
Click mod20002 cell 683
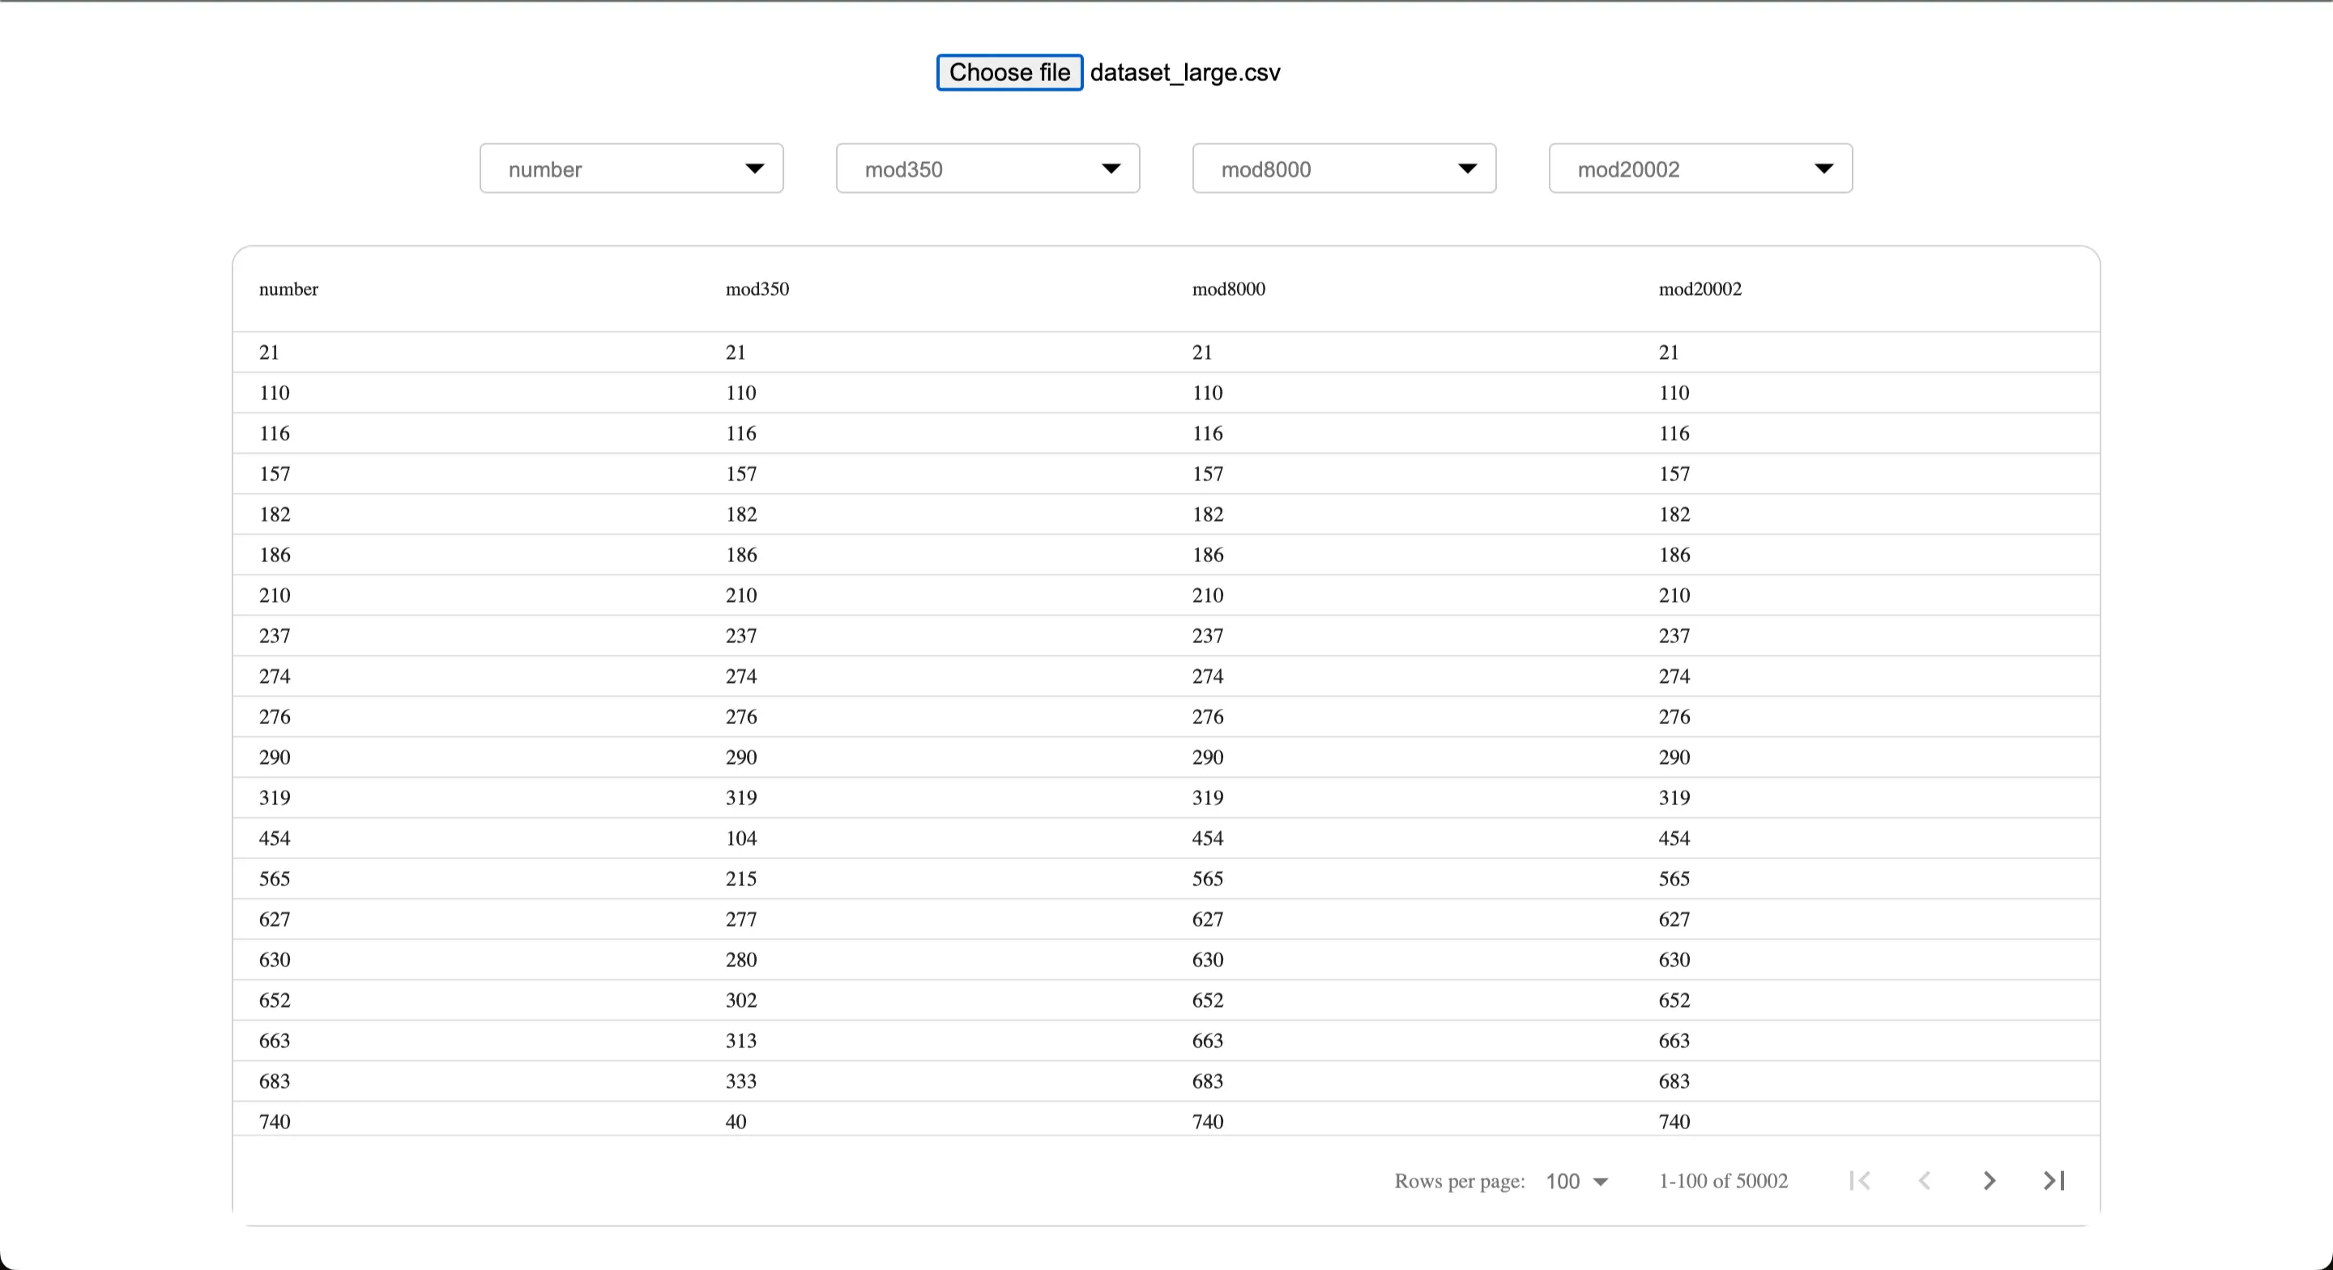click(1674, 1080)
